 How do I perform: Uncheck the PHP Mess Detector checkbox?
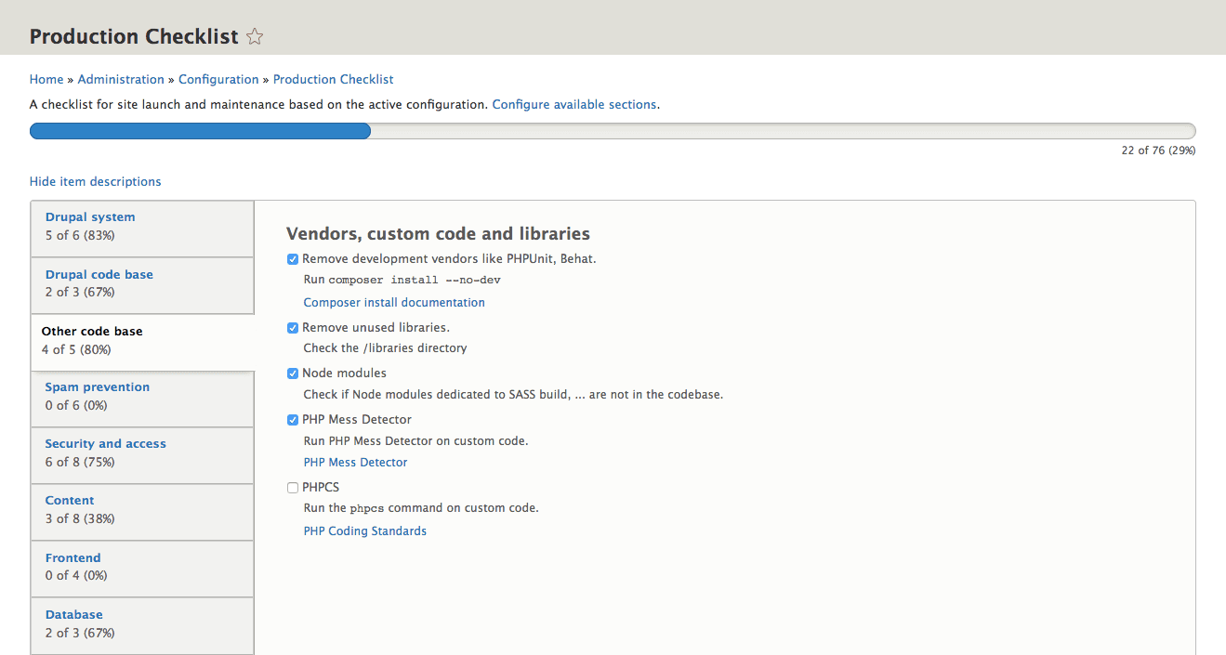[x=293, y=420]
